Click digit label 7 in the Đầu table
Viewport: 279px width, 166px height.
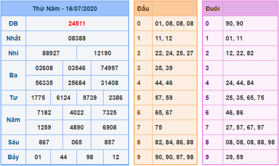(x=139, y=127)
